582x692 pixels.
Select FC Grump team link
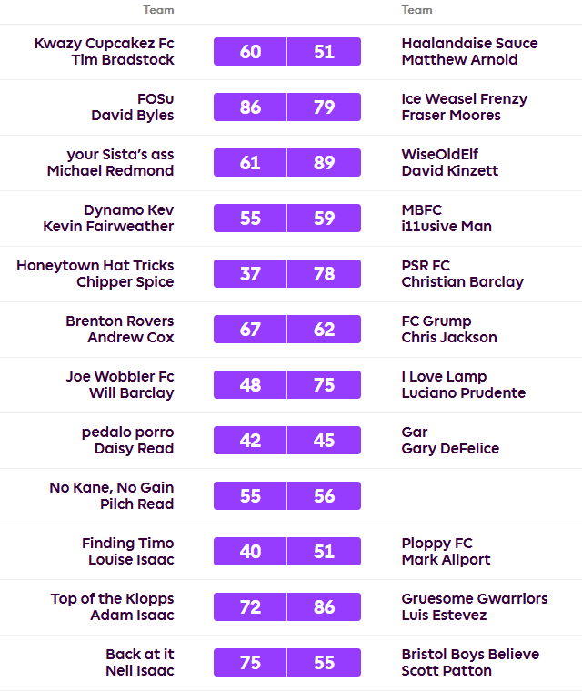click(x=436, y=321)
